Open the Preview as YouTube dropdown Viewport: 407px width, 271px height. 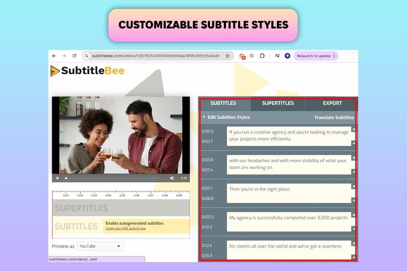click(x=100, y=246)
